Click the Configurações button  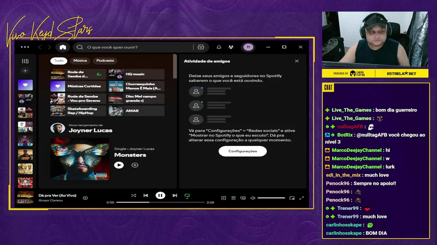click(242, 151)
